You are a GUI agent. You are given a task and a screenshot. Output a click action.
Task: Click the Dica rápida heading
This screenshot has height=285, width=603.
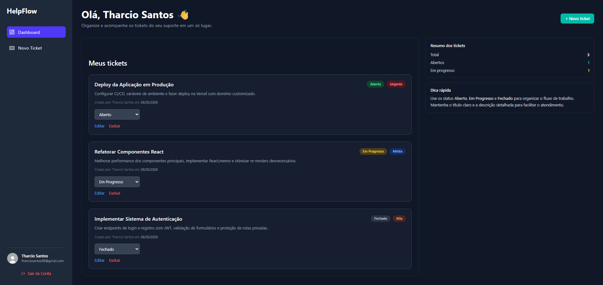click(441, 90)
